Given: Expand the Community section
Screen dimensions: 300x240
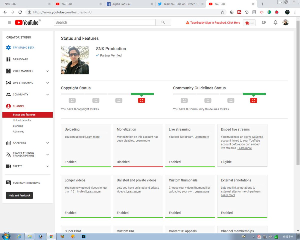Looking at the screenshot, I should (47, 94).
